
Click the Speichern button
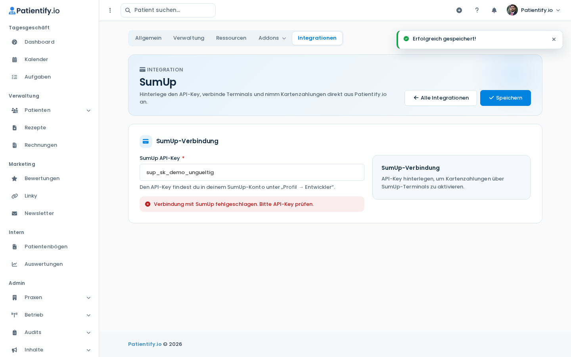click(506, 98)
